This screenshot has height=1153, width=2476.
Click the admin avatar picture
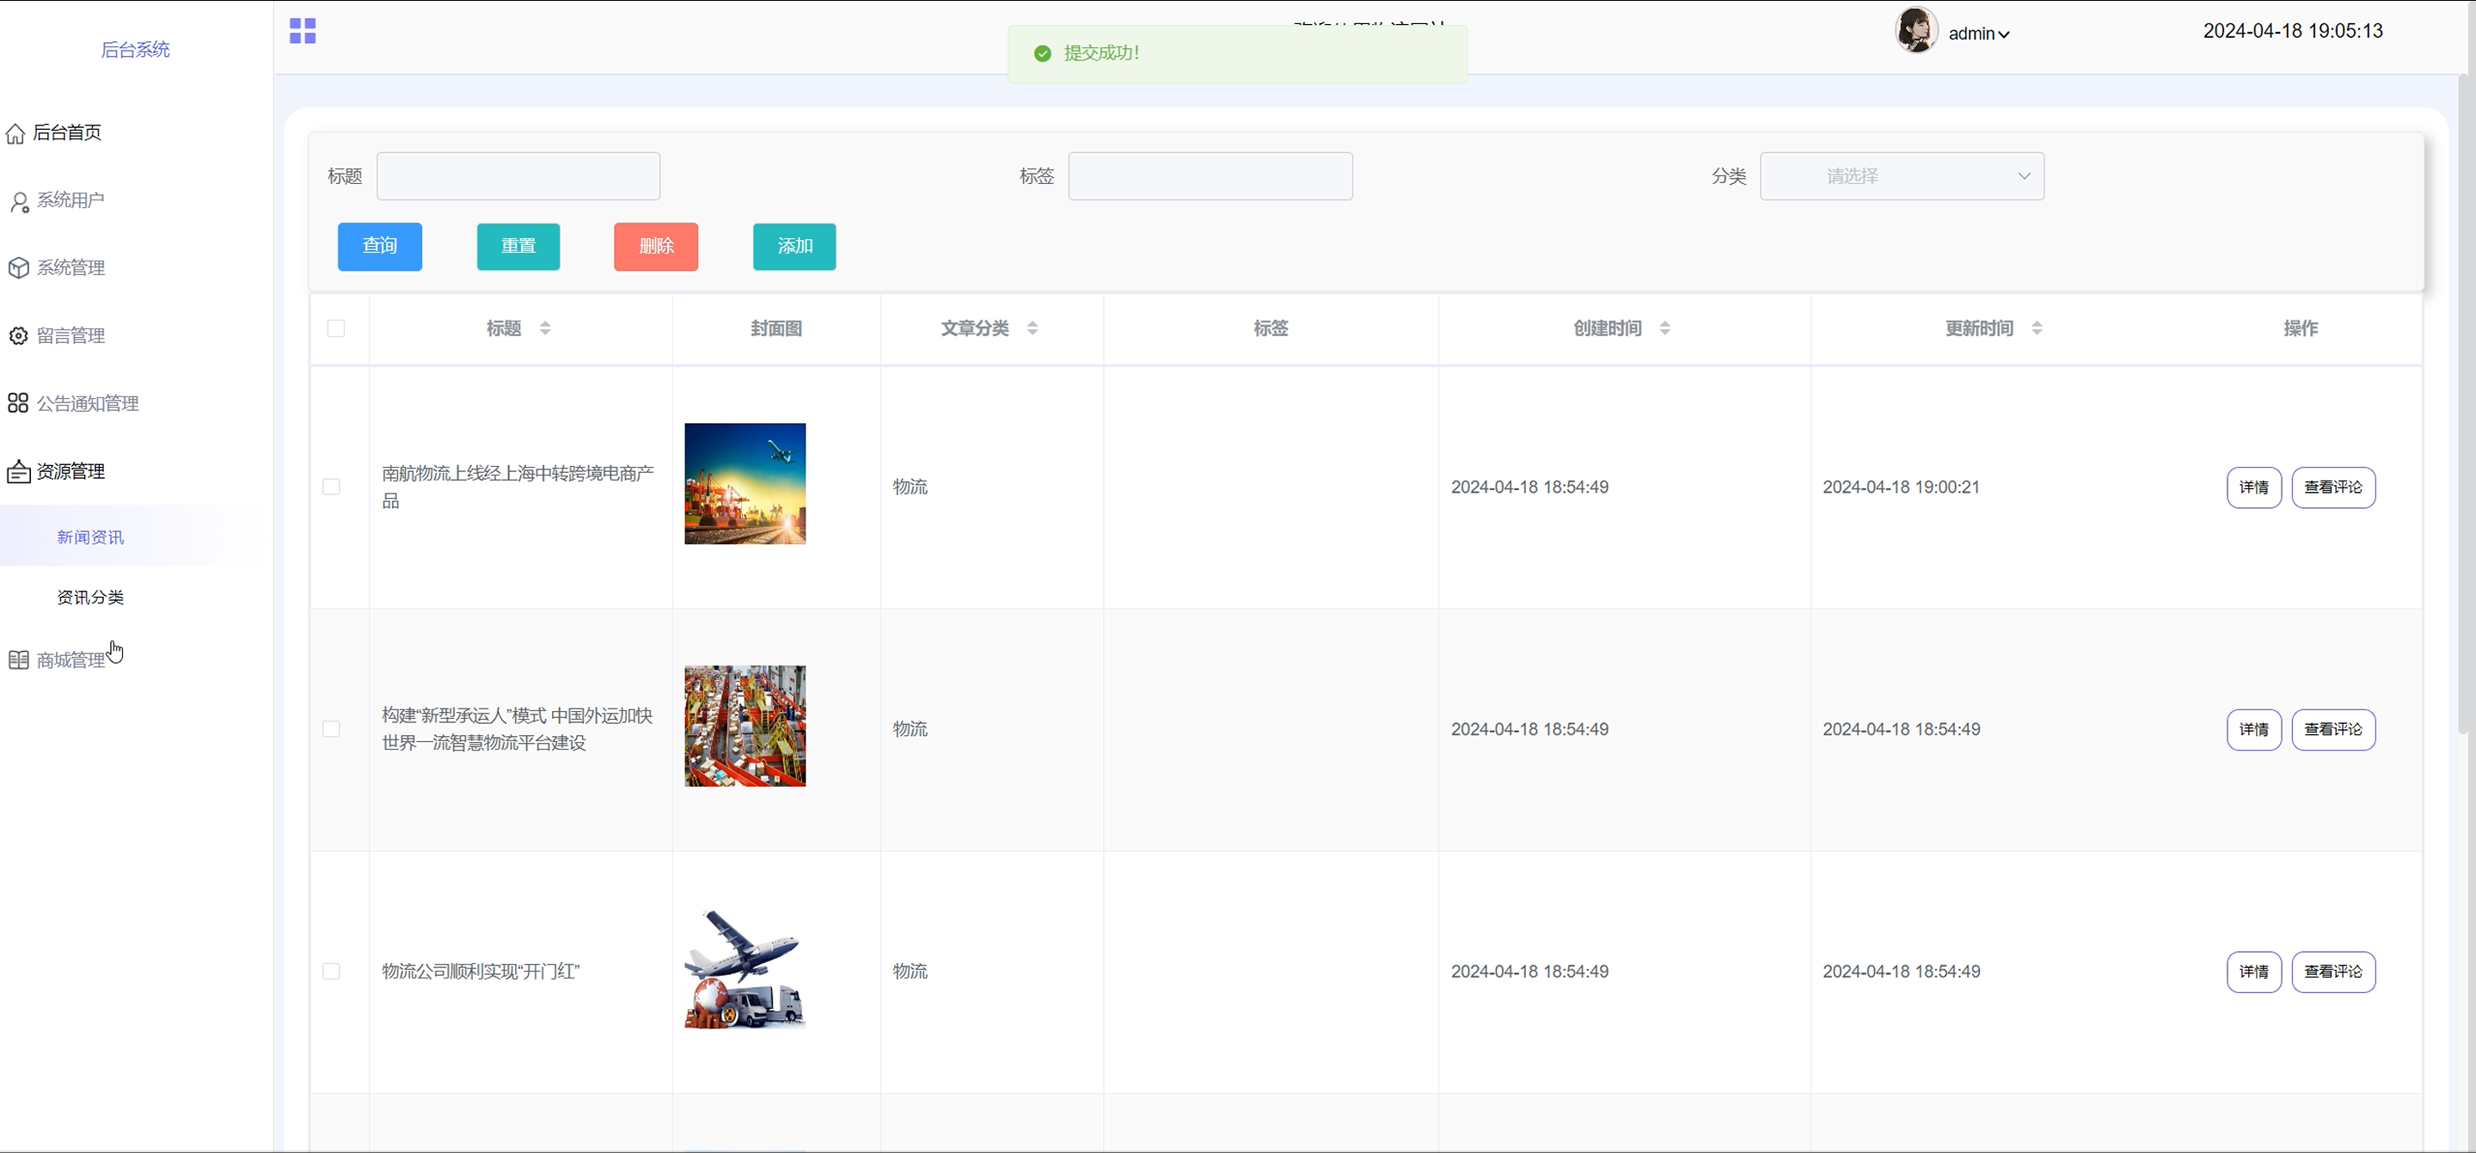(1915, 30)
